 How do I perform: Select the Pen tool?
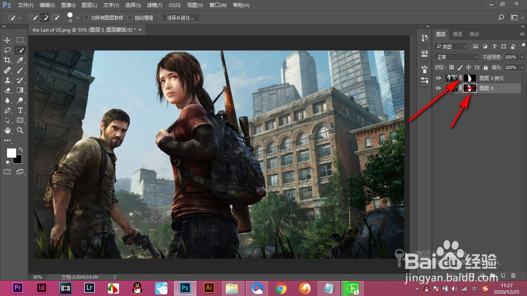coord(7,110)
